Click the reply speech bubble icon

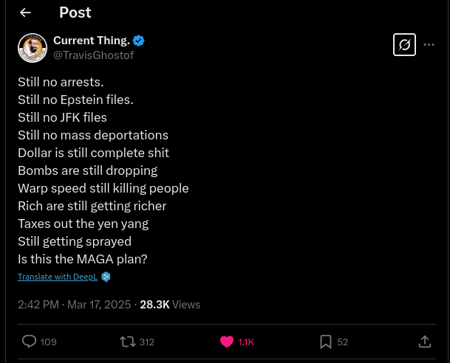pyautogui.click(x=30, y=342)
